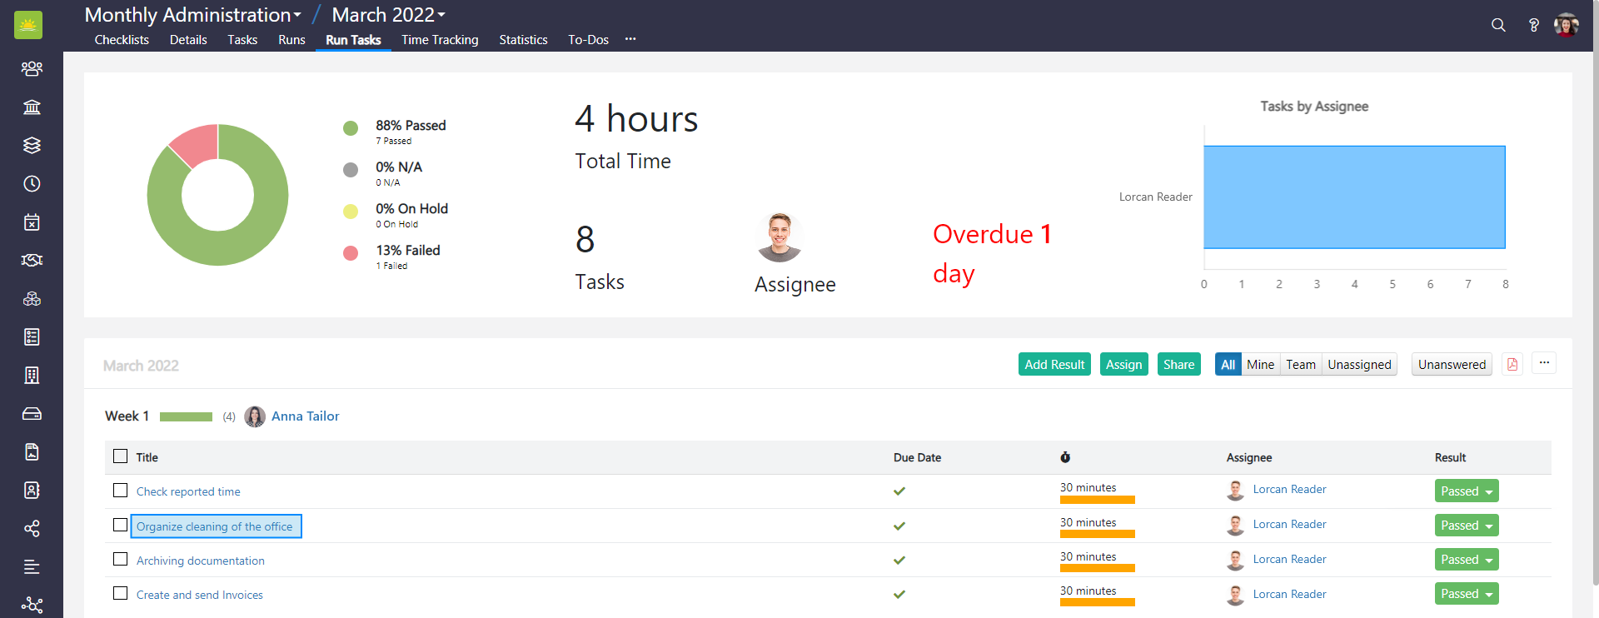Open the clock icon in sidebar
The image size is (1599, 618).
pyautogui.click(x=32, y=183)
